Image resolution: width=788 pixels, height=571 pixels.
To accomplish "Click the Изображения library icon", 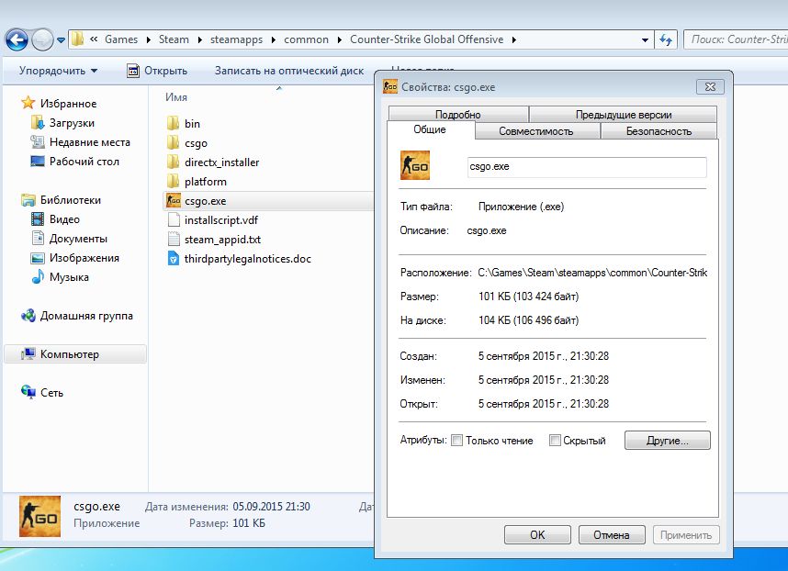I will [x=37, y=258].
